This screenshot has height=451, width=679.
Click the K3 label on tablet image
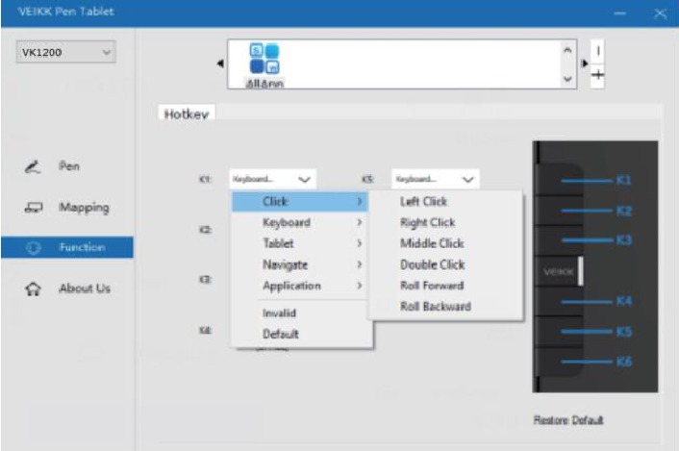[623, 239]
